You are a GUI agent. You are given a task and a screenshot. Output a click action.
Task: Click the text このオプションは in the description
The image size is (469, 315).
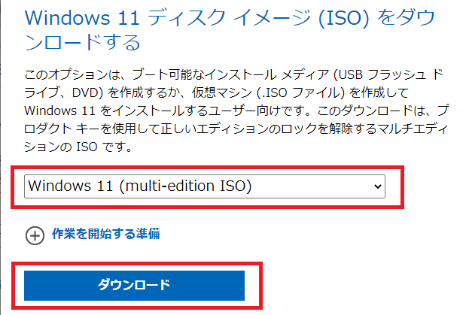72,74
